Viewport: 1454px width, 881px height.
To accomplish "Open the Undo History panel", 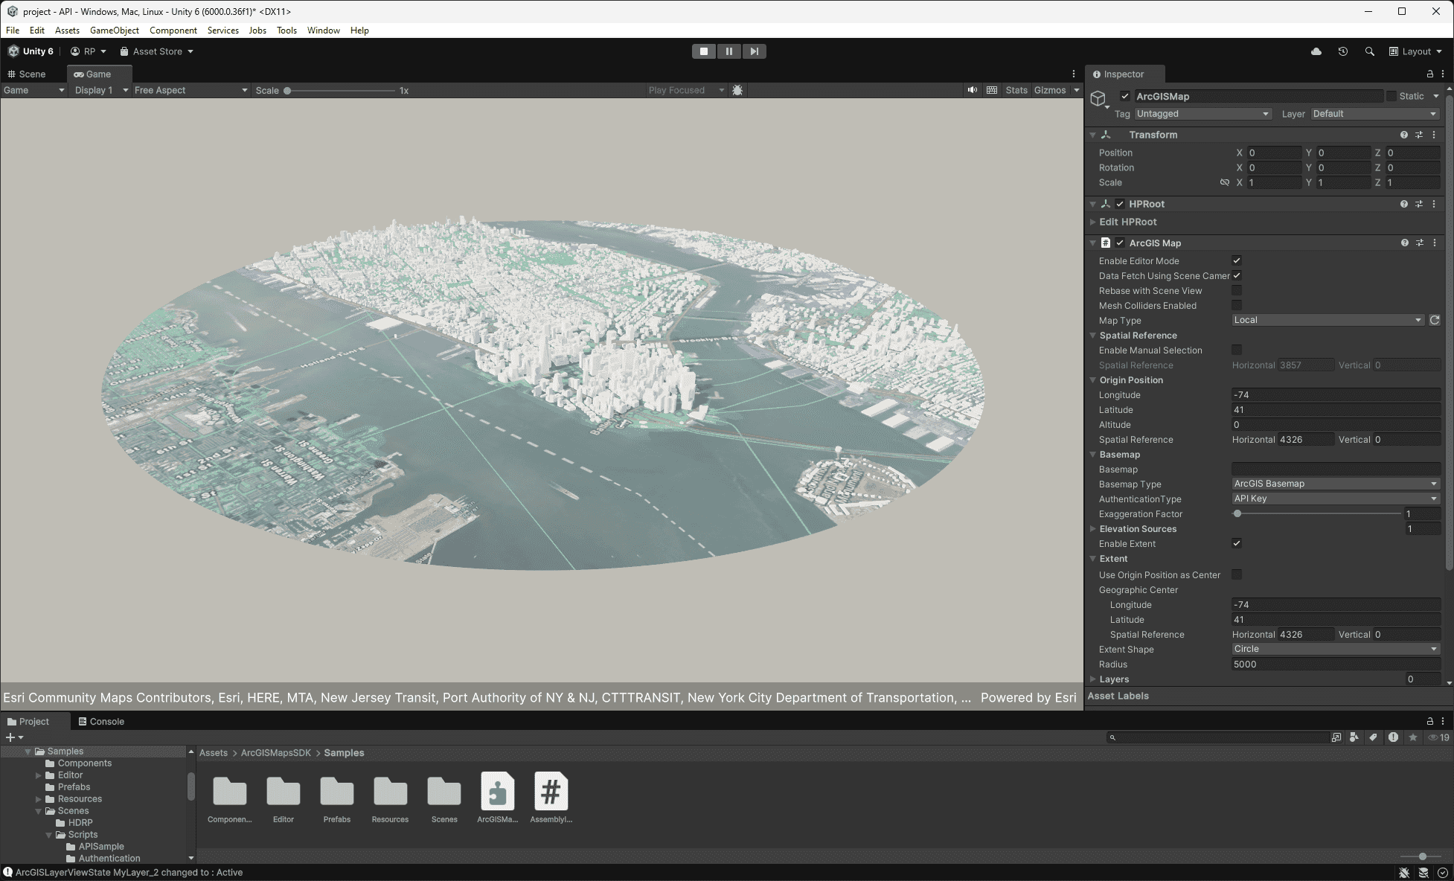I will pyautogui.click(x=1343, y=51).
